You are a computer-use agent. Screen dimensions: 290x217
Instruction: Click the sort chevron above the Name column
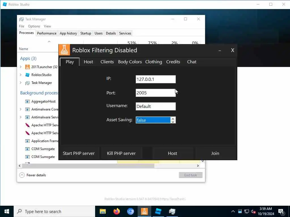click(49, 42)
